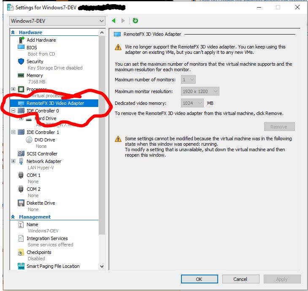The width and height of the screenshot is (308, 291).
Task: Click "None" under Diskette Drive
Action: pos(33,209)
